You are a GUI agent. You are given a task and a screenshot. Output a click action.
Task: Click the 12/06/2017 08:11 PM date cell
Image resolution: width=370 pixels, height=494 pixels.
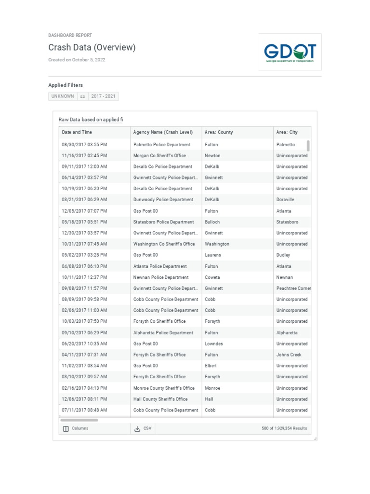(x=84, y=399)
